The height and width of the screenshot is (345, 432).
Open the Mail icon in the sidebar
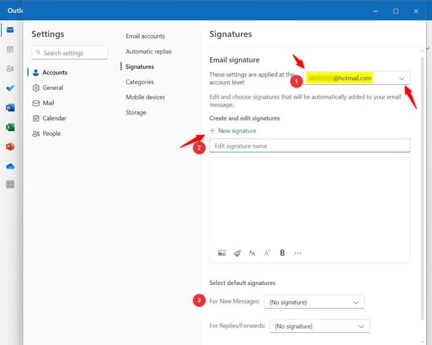point(10,29)
